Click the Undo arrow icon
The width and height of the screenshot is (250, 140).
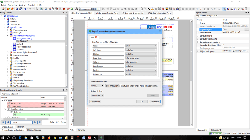pos(25,9)
